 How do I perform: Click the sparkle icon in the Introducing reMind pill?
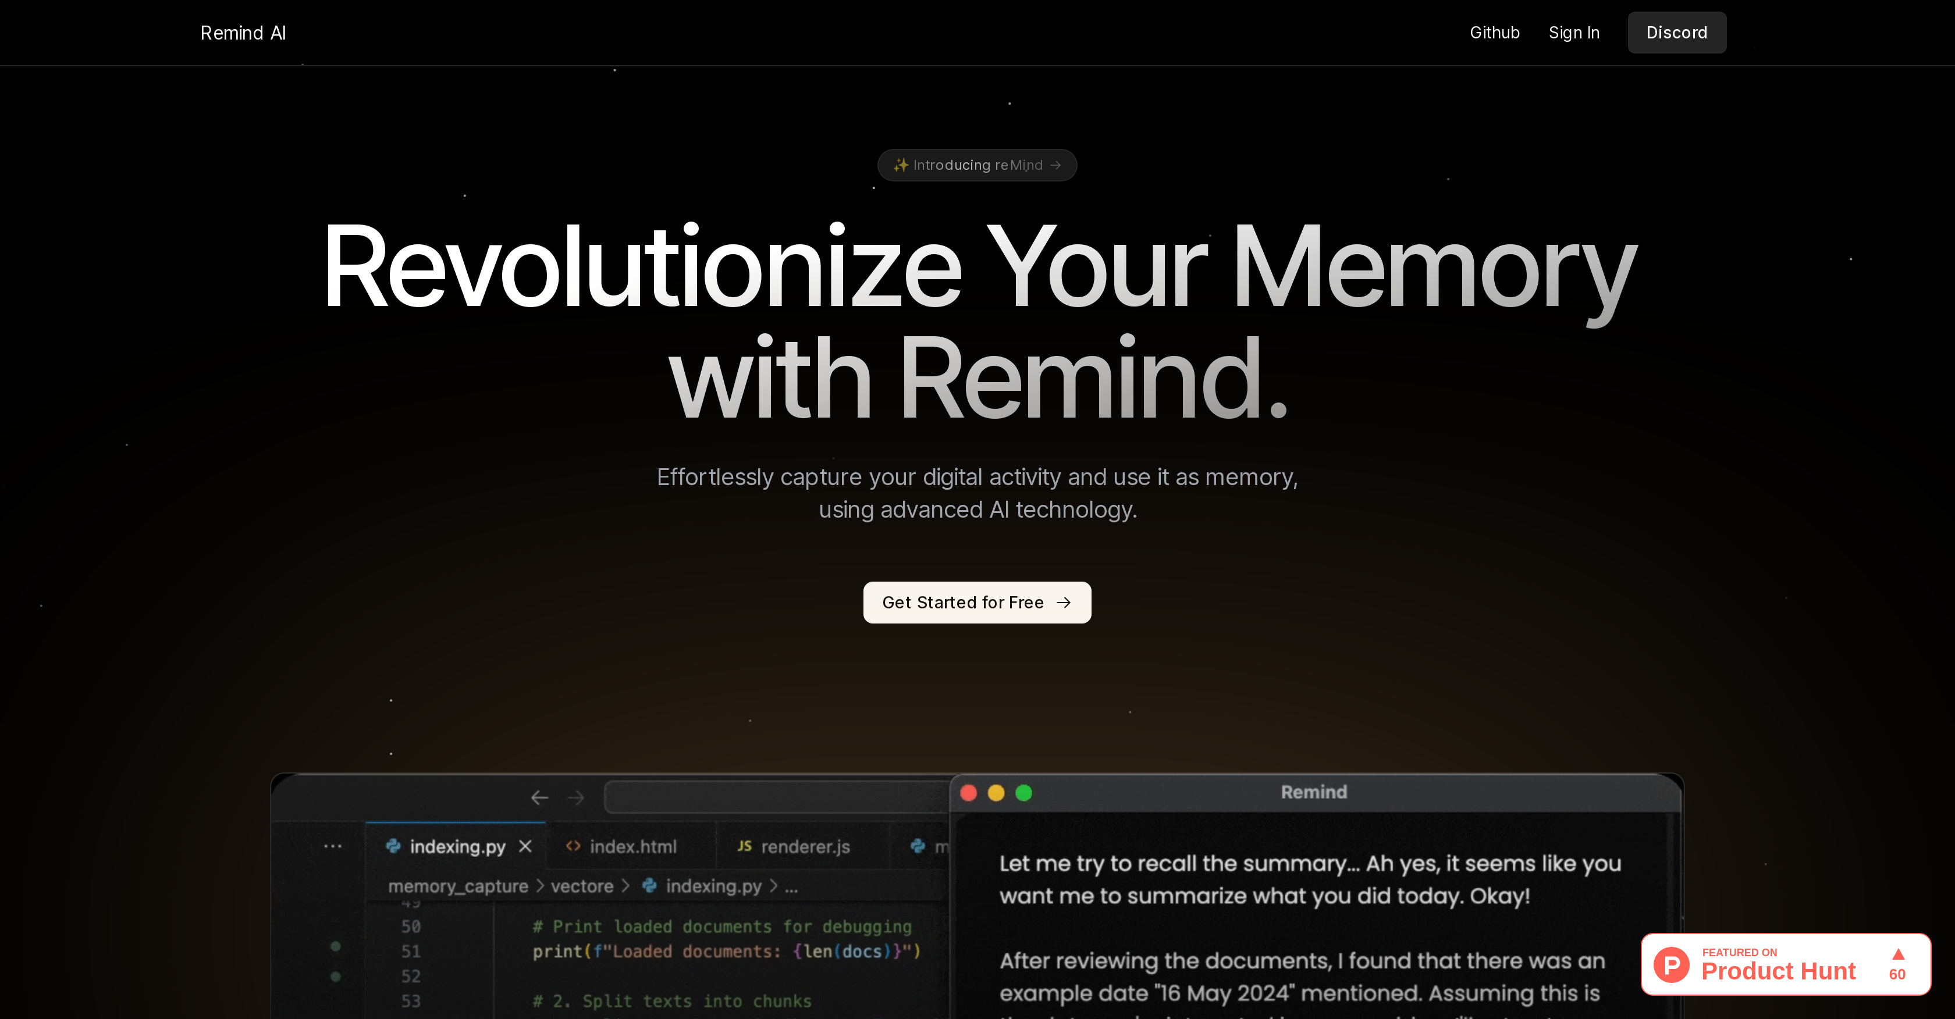pos(901,165)
